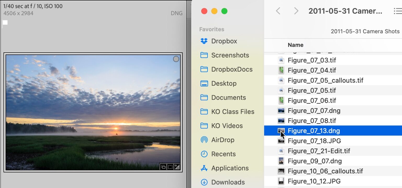
Task: Go to Applications in the sidebar
Action: (230, 168)
